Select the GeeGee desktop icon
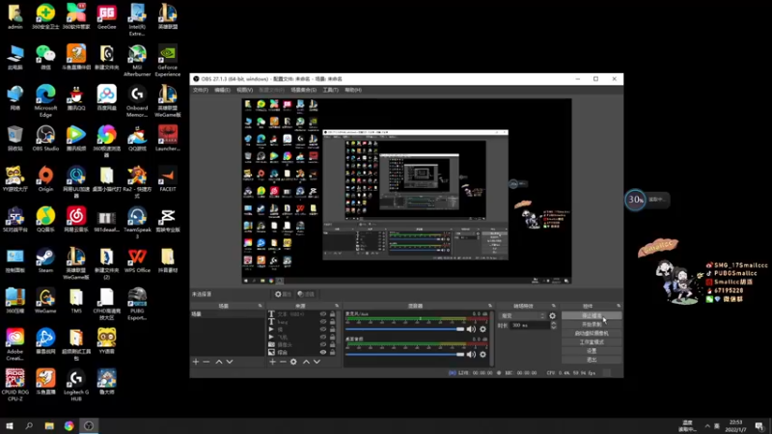772x434 pixels. pyautogui.click(x=106, y=16)
